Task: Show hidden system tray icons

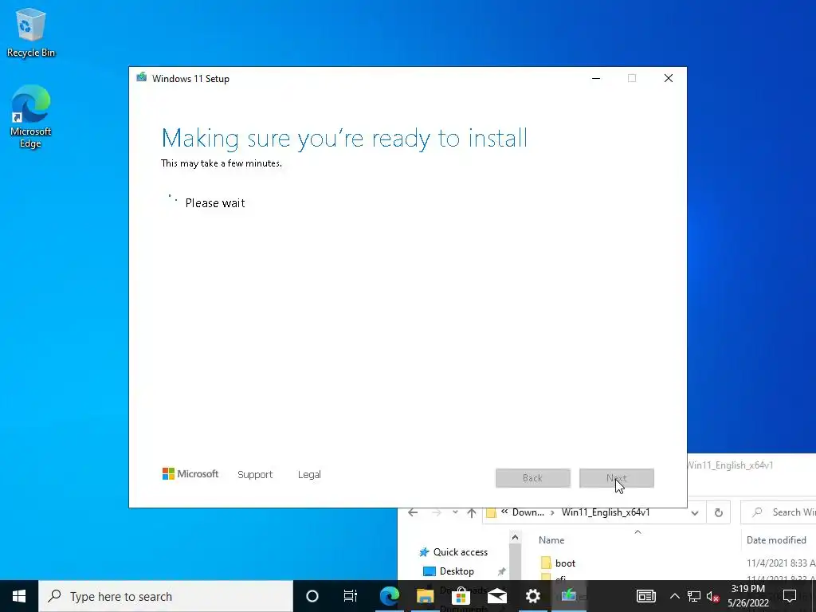Action: (x=674, y=596)
